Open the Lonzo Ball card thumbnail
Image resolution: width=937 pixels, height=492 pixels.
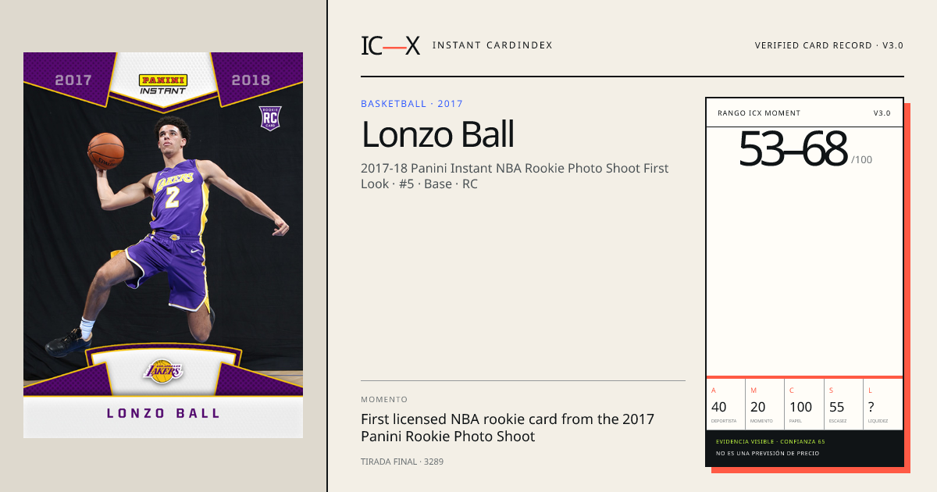[x=163, y=245]
